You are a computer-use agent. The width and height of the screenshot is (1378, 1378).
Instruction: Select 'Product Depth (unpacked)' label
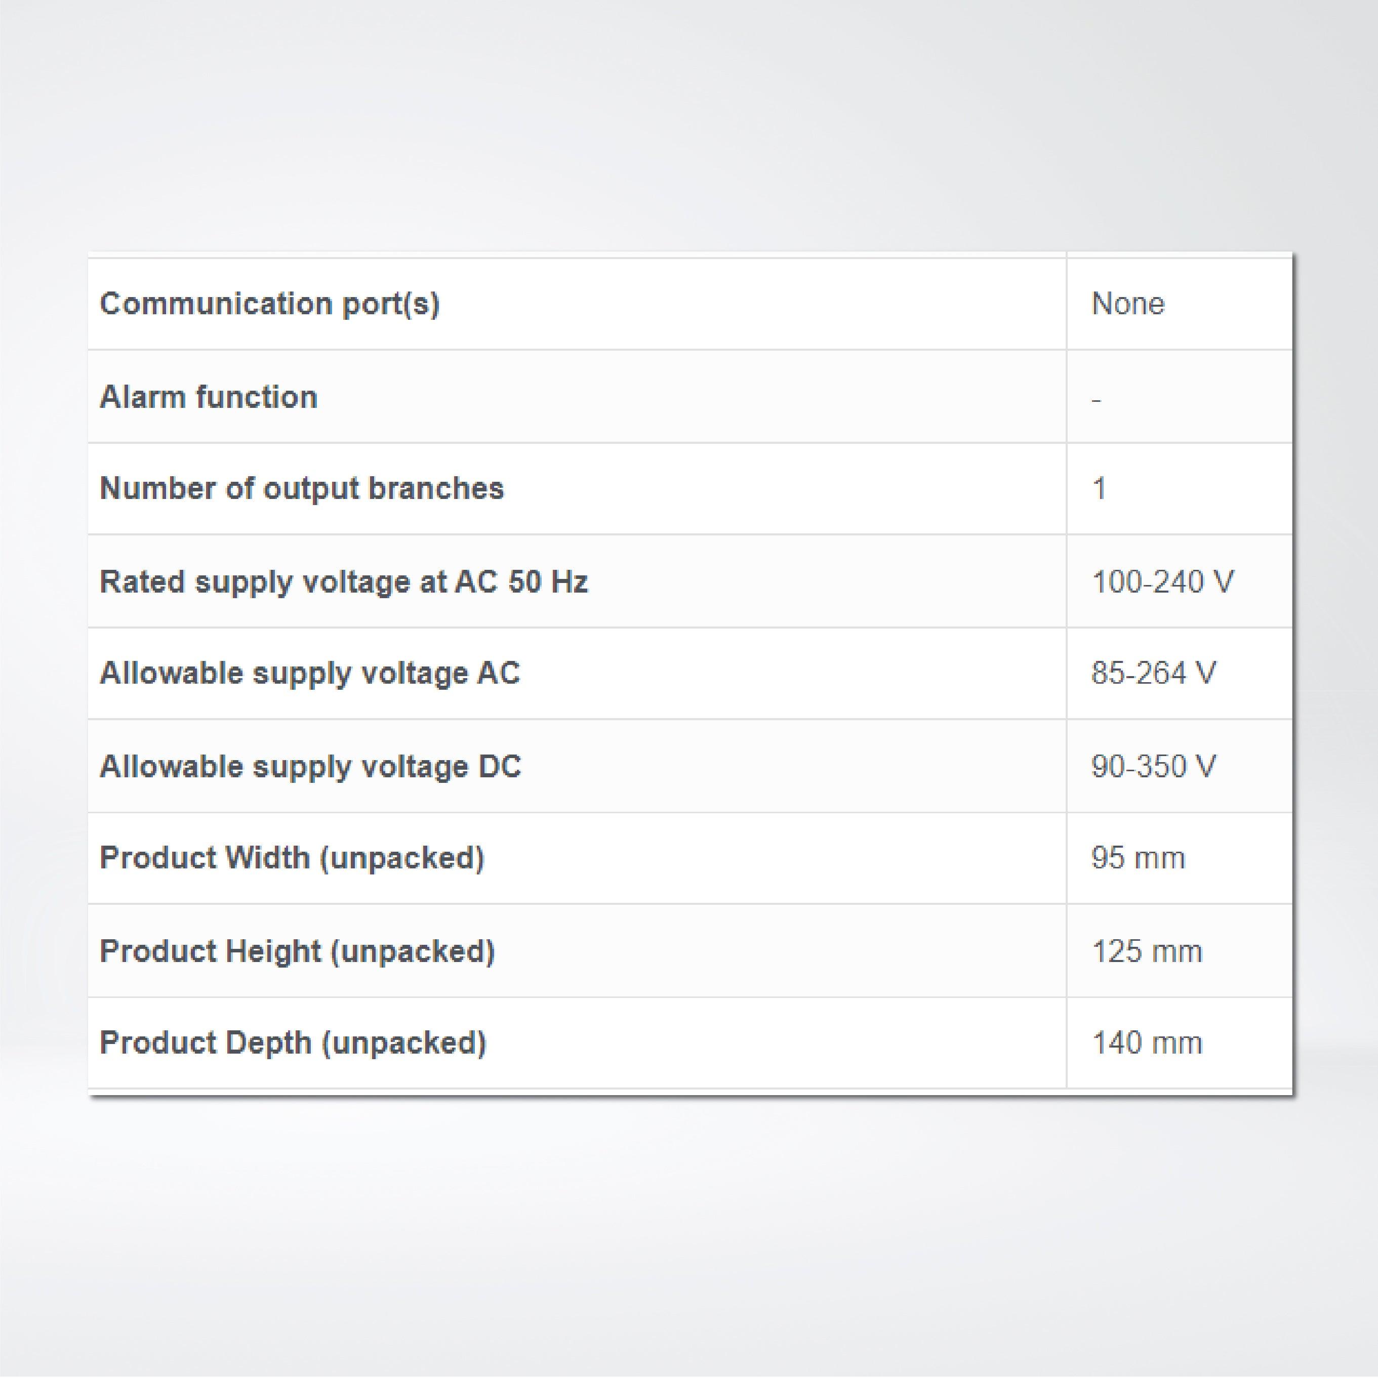pyautogui.click(x=293, y=1043)
